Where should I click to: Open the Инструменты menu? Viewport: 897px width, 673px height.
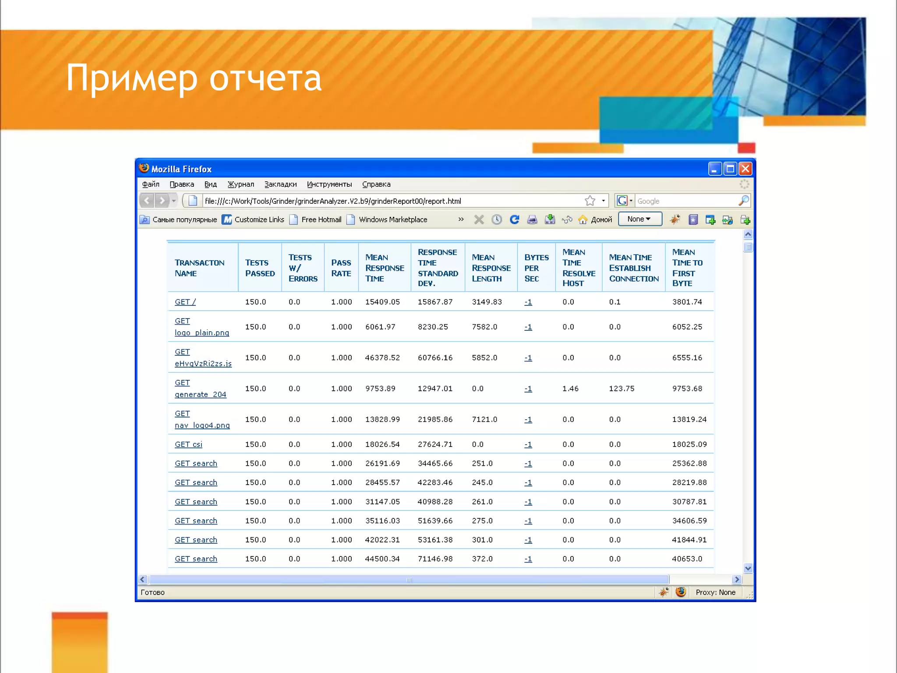pos(329,184)
